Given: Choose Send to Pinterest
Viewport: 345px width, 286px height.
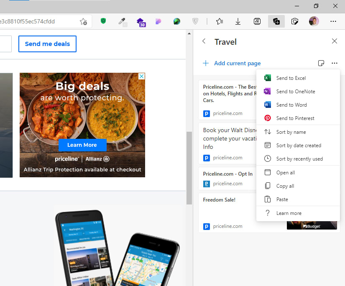Looking at the screenshot, I should (298, 118).
